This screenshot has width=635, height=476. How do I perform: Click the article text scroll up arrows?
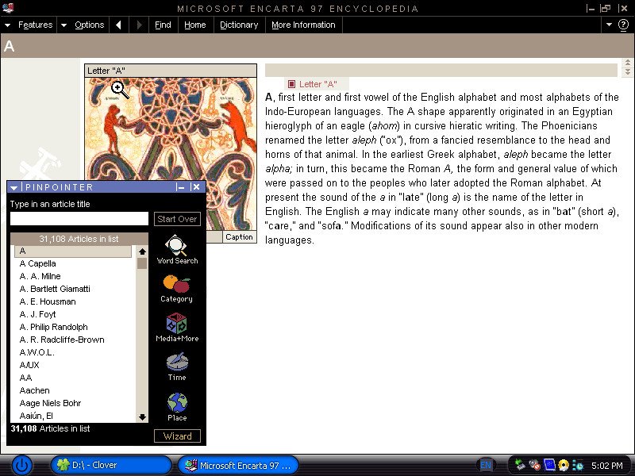pyautogui.click(x=627, y=63)
